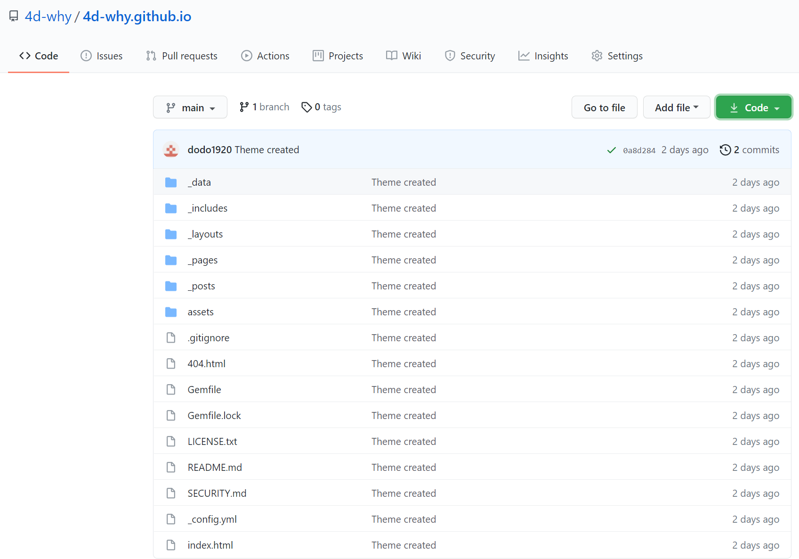This screenshot has width=799, height=559.
Task: Open commit hash 0a8d284
Action: [x=639, y=150]
